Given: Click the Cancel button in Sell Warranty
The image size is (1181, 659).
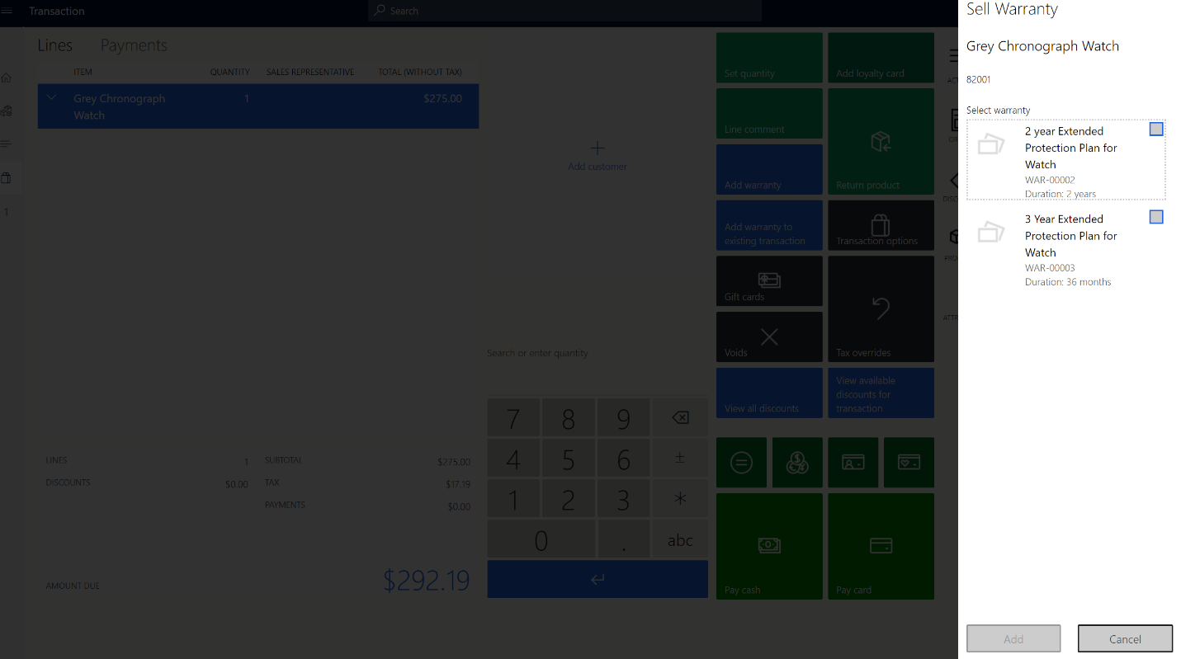Looking at the screenshot, I should [x=1125, y=638].
